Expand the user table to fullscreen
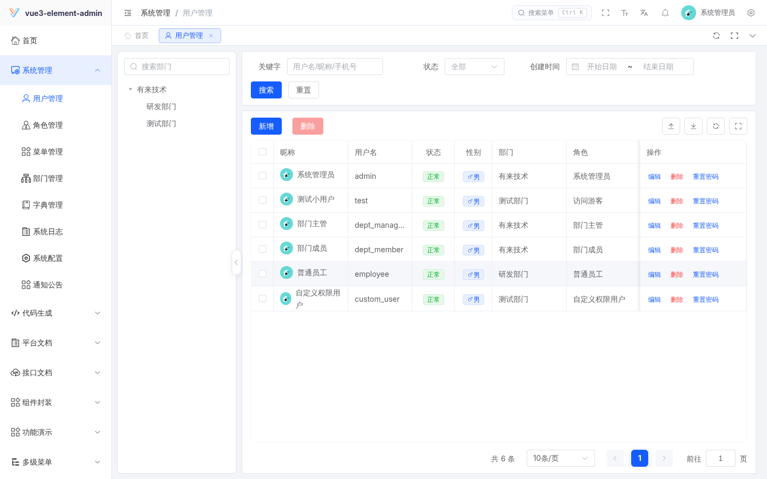Screen dimensions: 767x479 tap(738, 126)
